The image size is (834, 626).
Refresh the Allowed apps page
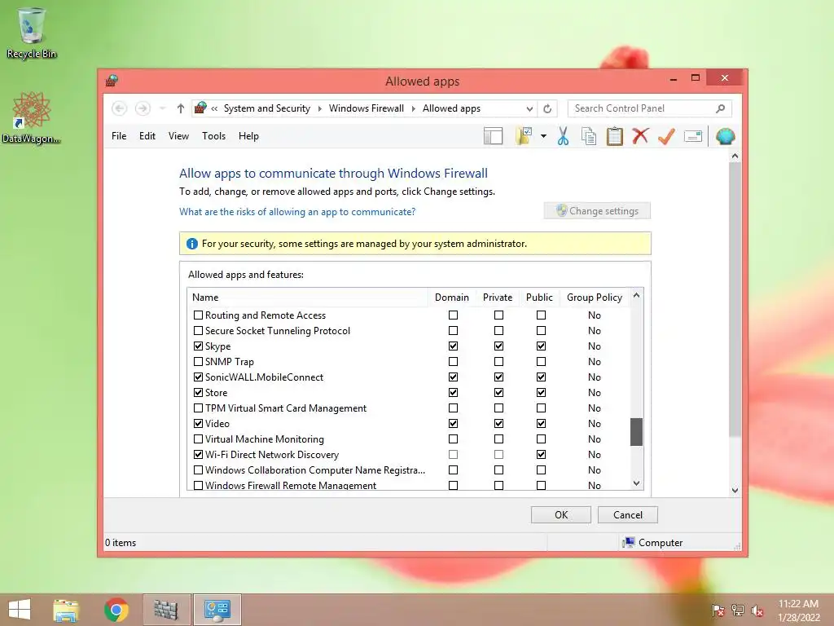pyautogui.click(x=547, y=108)
